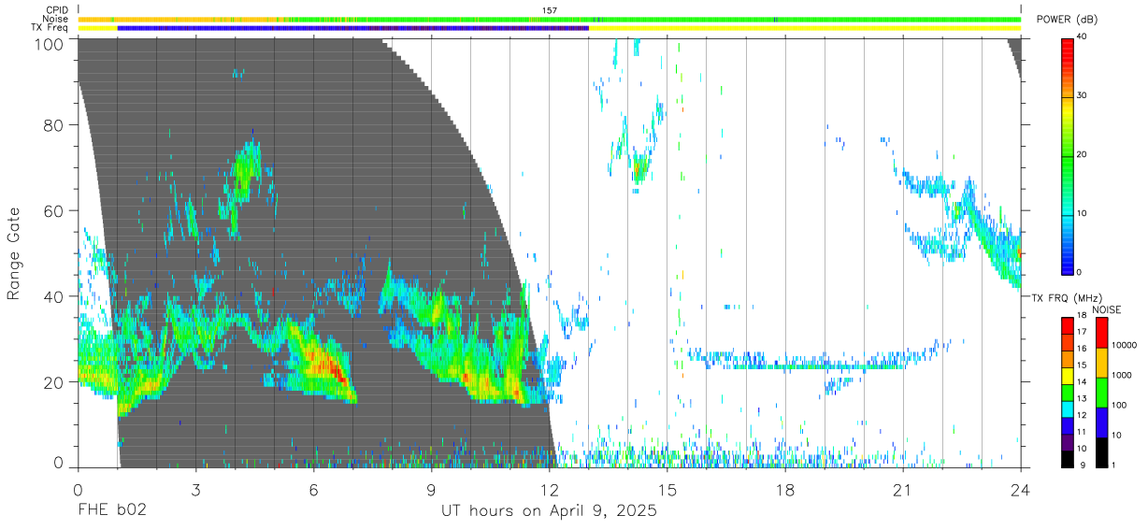Viewport: 1148px width, 530px height.
Task: Click y-axis tick label 80
Action: pos(54,124)
